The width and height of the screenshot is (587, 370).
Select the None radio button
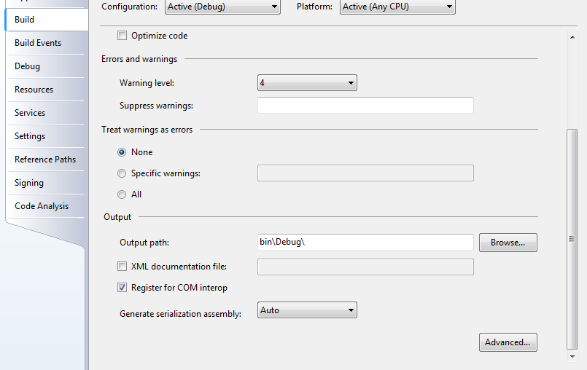click(122, 152)
